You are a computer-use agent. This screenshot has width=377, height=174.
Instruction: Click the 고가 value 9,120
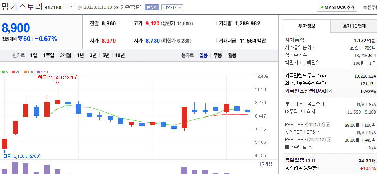[x=153, y=24]
